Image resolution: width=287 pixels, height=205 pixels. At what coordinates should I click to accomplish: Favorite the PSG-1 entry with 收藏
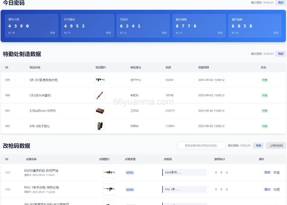276,189
